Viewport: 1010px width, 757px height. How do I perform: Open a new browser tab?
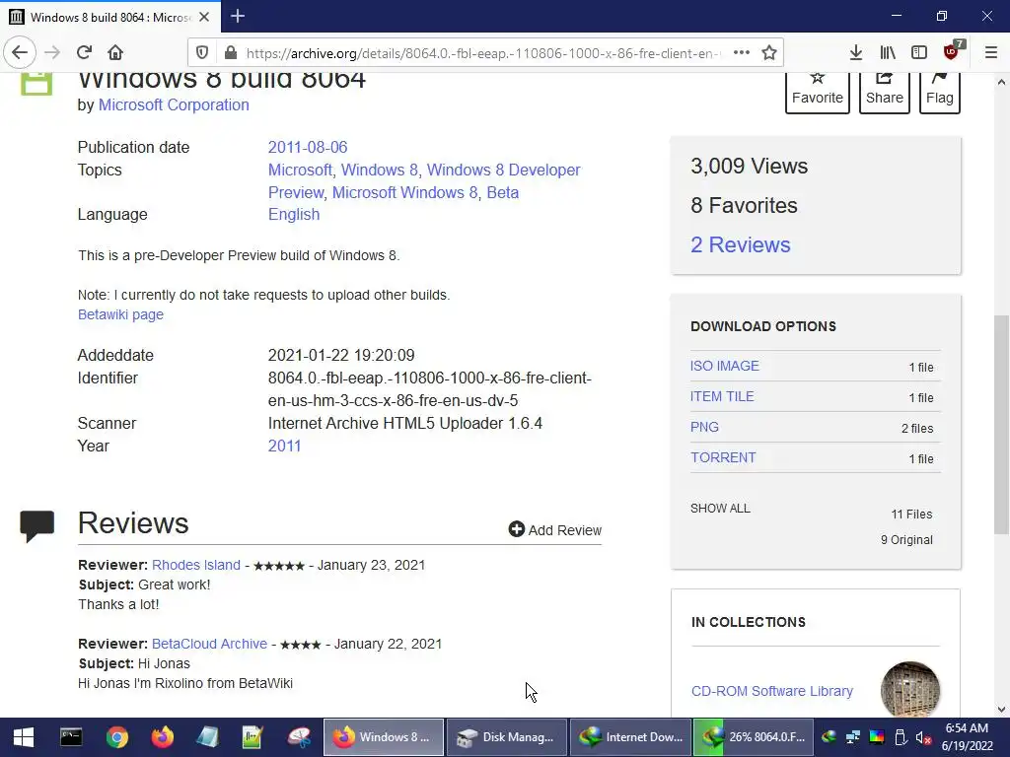pos(237,16)
